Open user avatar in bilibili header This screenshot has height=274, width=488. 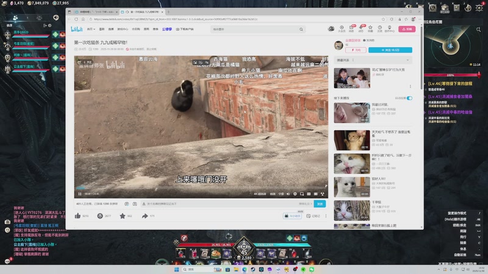pyautogui.click(x=331, y=29)
